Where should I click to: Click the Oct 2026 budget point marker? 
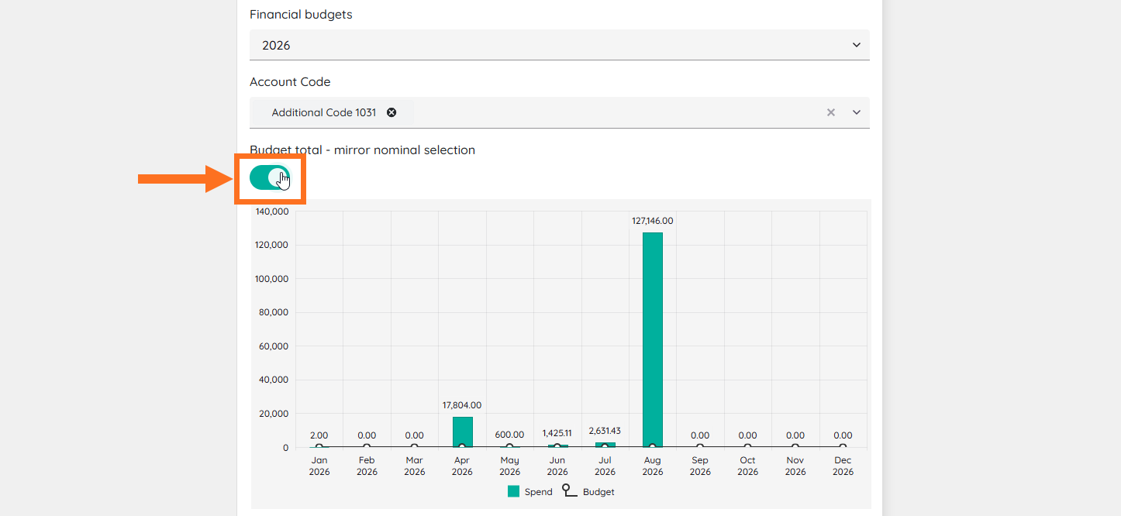747,447
